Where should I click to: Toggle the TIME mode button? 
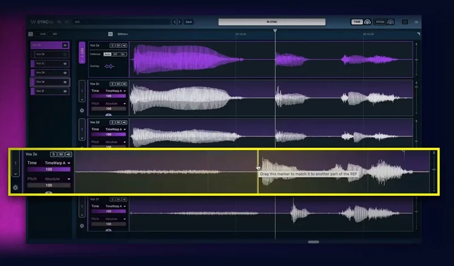pos(357,22)
